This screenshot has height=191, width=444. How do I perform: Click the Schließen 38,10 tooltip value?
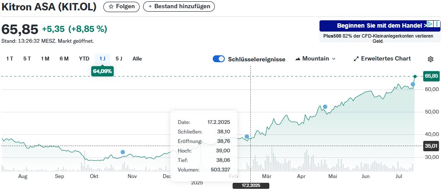pos(224,131)
